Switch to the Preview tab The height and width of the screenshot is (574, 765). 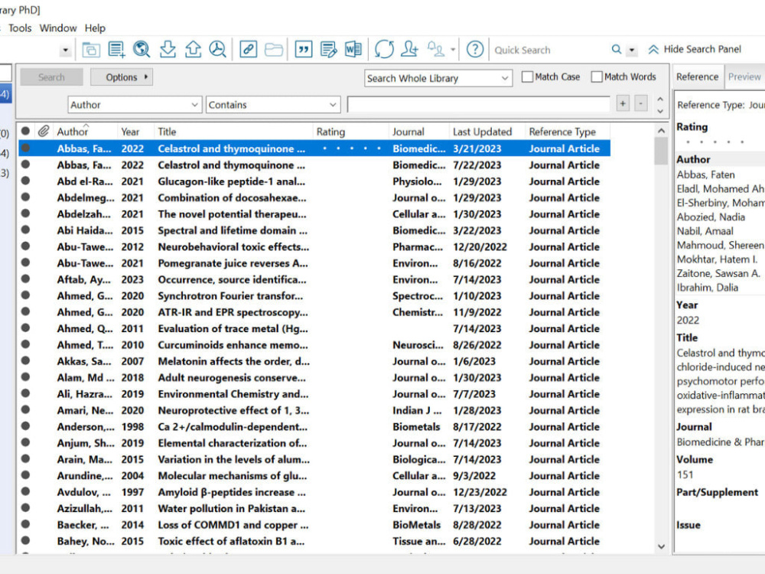pyautogui.click(x=744, y=77)
